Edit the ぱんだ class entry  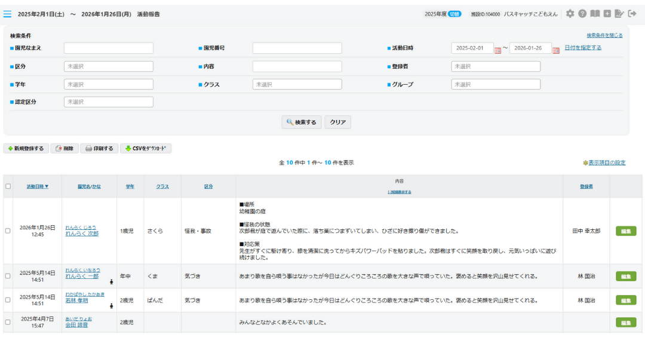click(626, 300)
